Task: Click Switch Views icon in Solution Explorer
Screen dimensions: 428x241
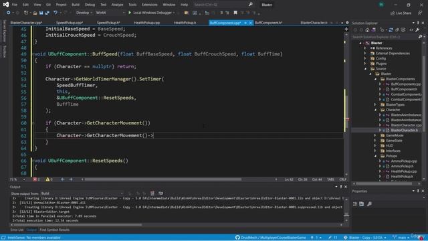Action: click(x=374, y=29)
